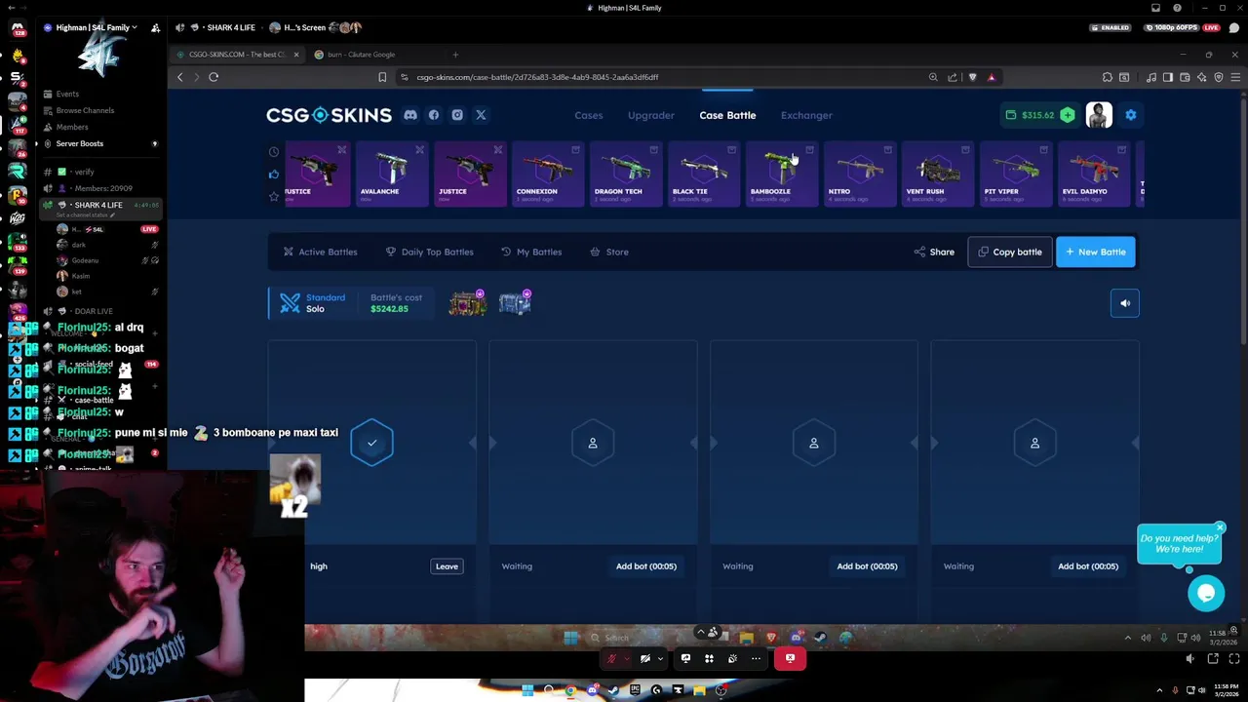Open Server Boosts in Discord sidebar
The image size is (1248, 702).
[x=80, y=143]
